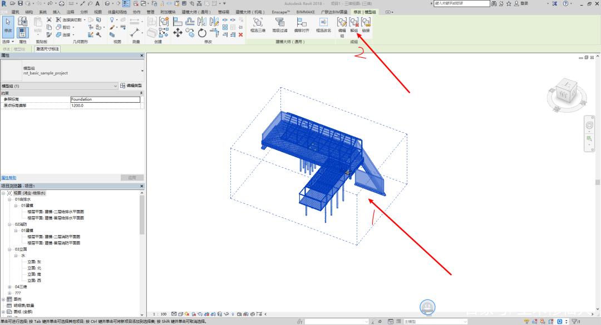Open the 高级过滤 advanced filter tool
601x325 pixels.
[279, 23]
